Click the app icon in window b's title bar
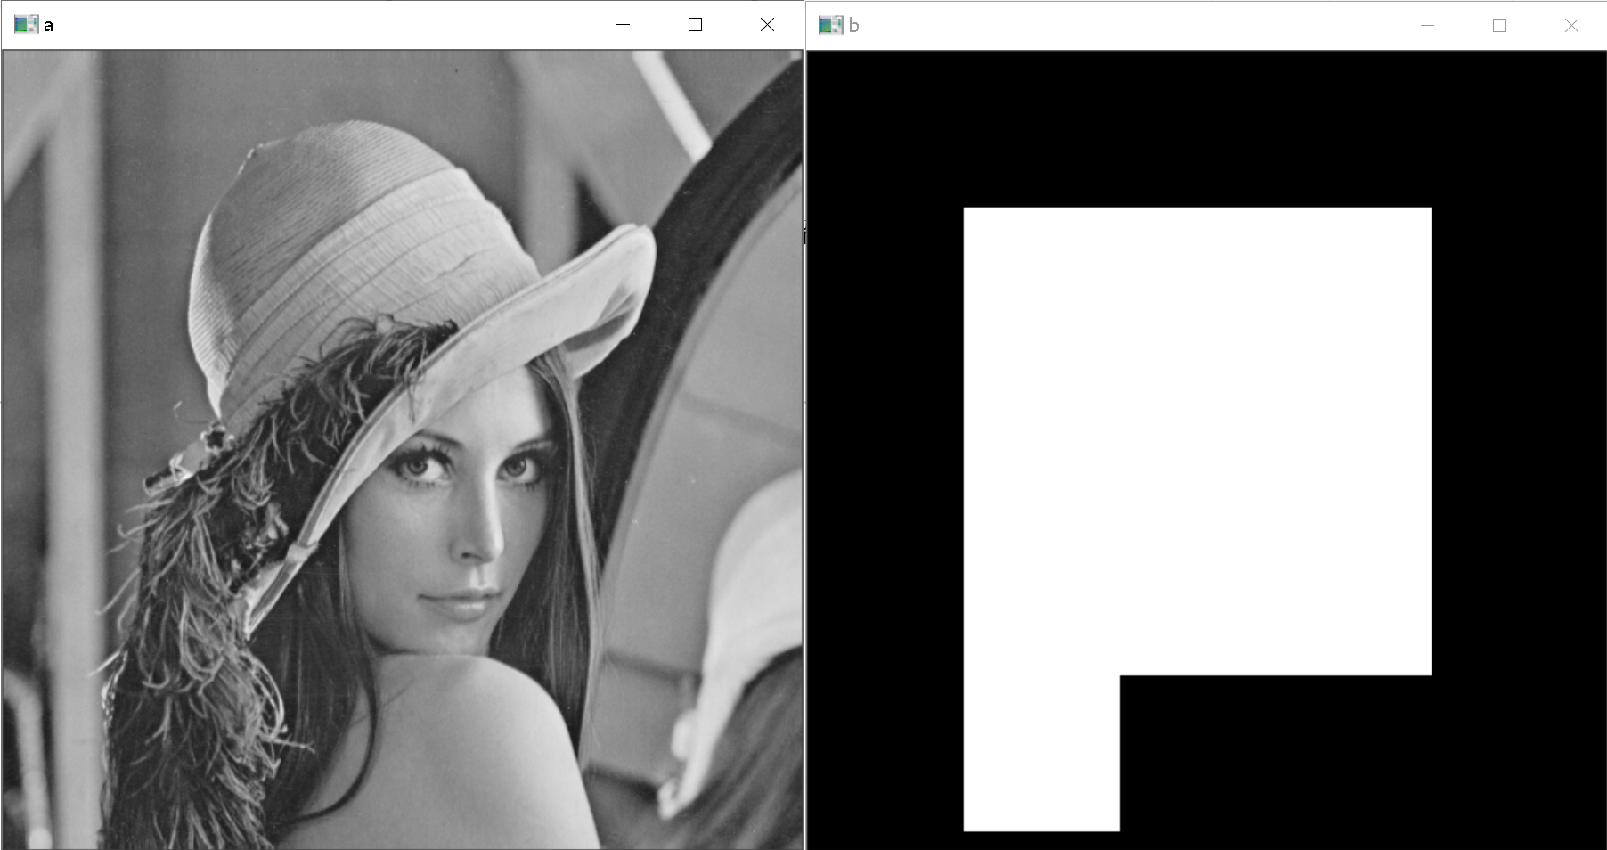Image resolution: width=1607 pixels, height=850 pixels. point(830,25)
